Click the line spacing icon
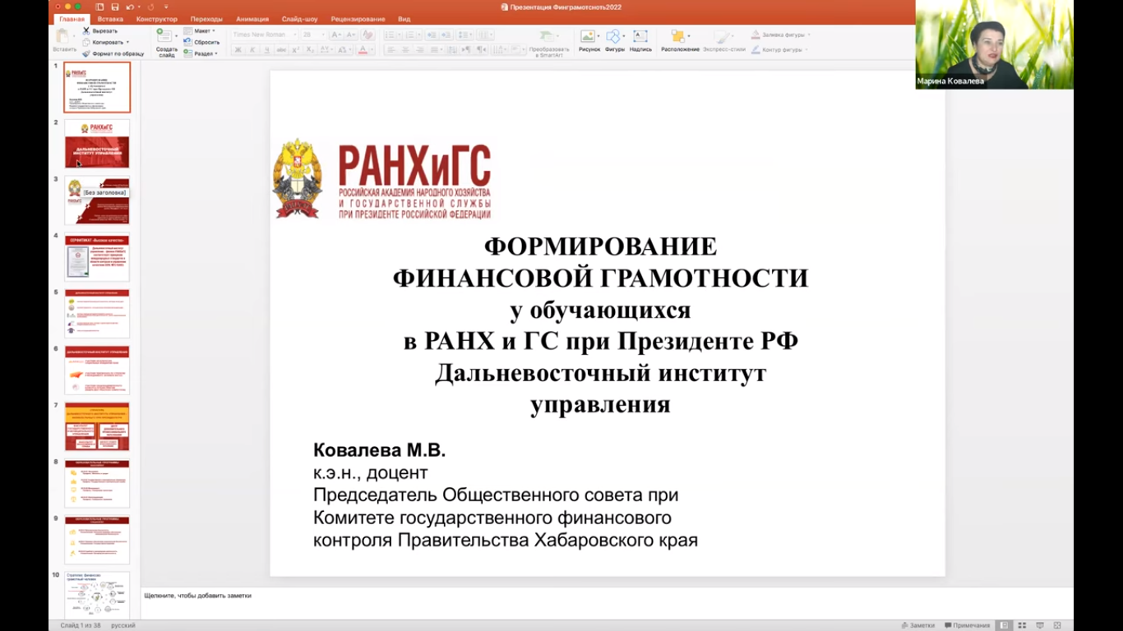Image resolution: width=1123 pixels, height=631 pixels. click(463, 35)
